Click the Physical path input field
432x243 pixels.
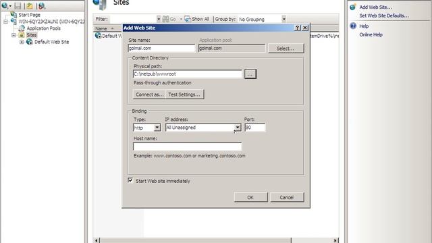tap(188, 74)
